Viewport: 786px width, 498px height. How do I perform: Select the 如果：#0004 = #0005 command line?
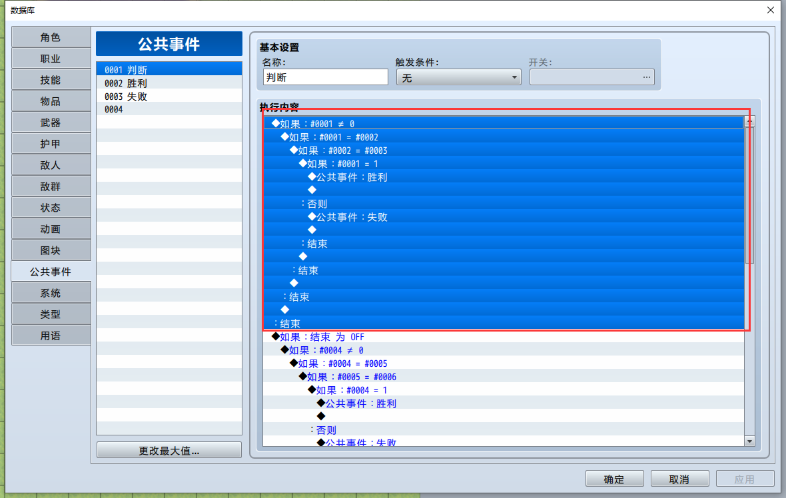click(x=504, y=364)
